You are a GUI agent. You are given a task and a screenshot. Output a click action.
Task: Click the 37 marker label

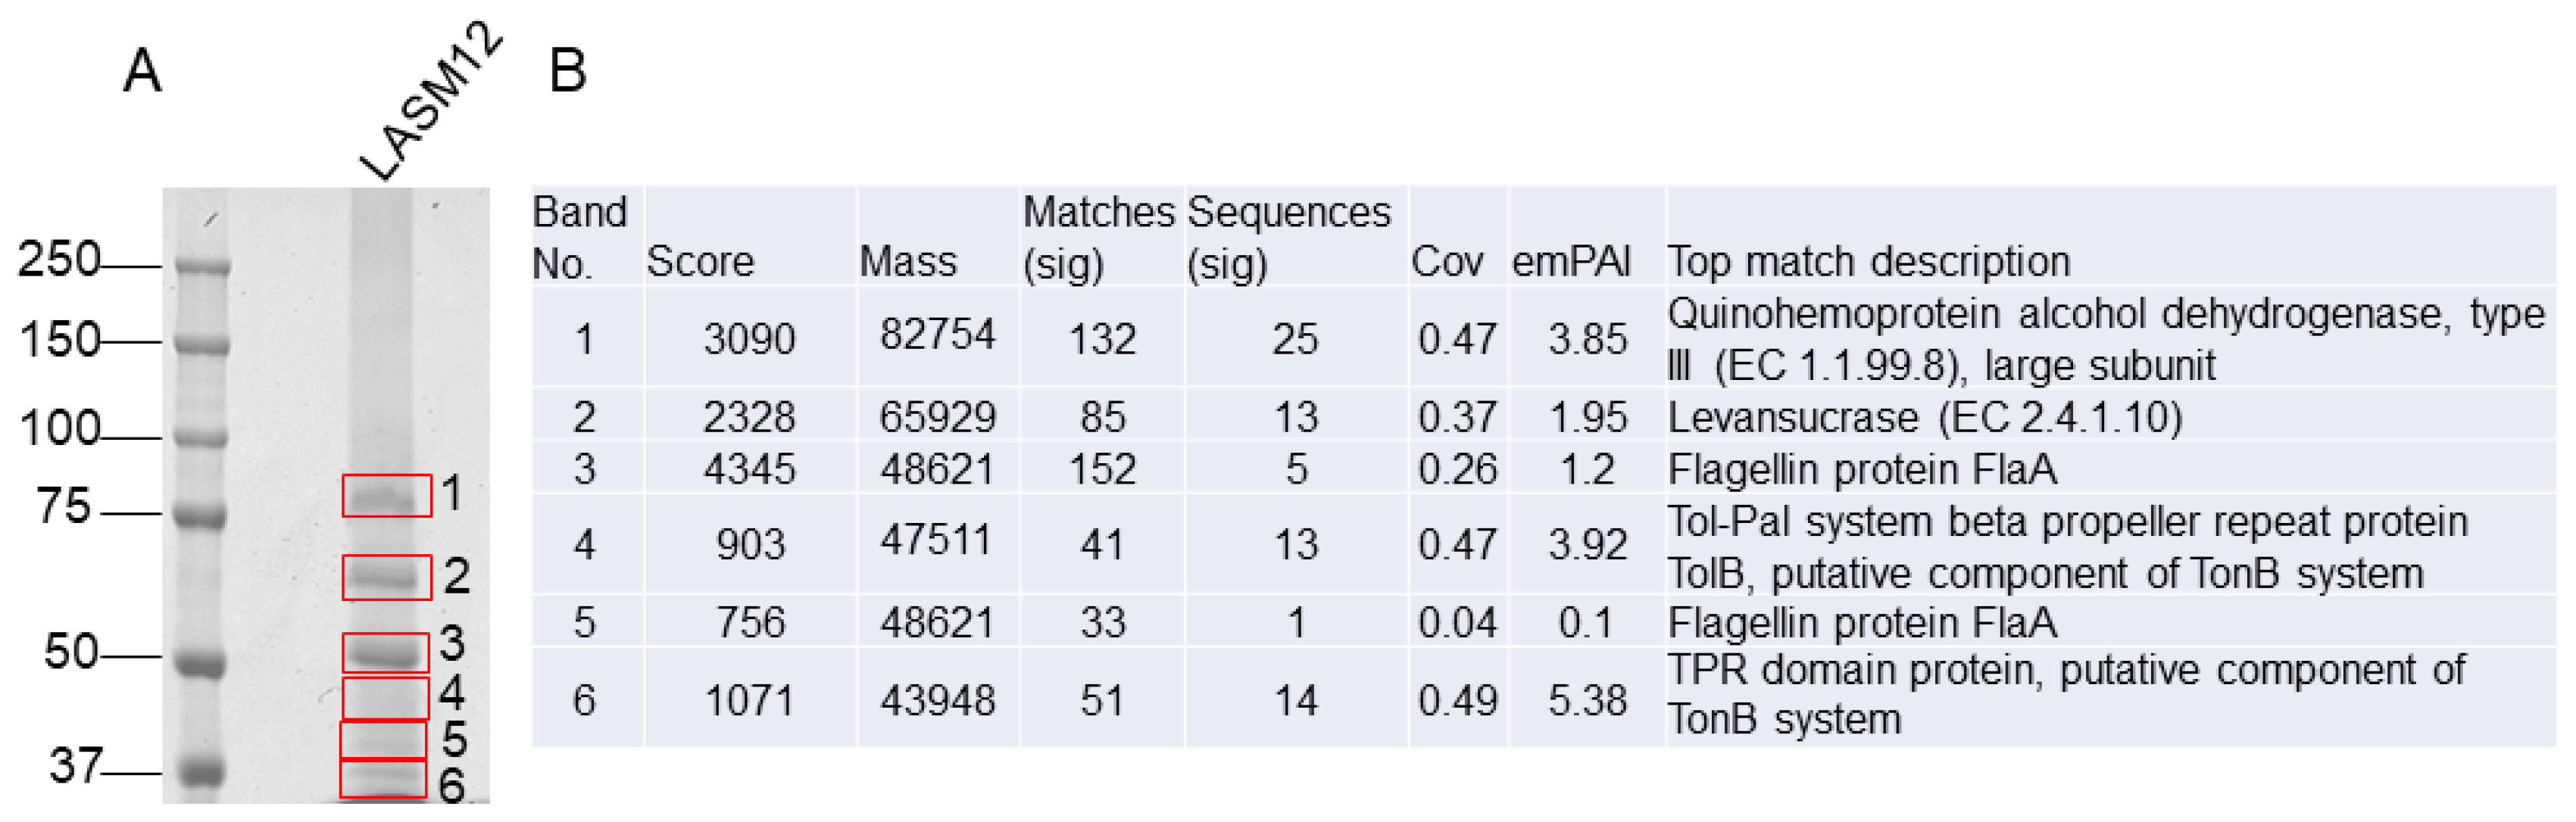pos(76,766)
